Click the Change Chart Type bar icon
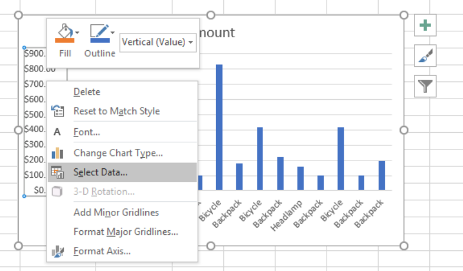This screenshot has height=271, width=463. coord(57,153)
